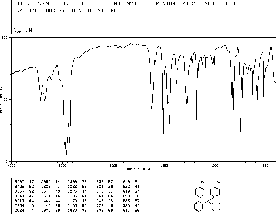Screen dimensions: 276x214
Task: Select peak table entry 678
Action: pos(105,211)
